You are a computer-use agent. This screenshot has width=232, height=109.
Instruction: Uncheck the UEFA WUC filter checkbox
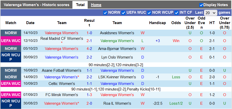click(x=123, y=13)
